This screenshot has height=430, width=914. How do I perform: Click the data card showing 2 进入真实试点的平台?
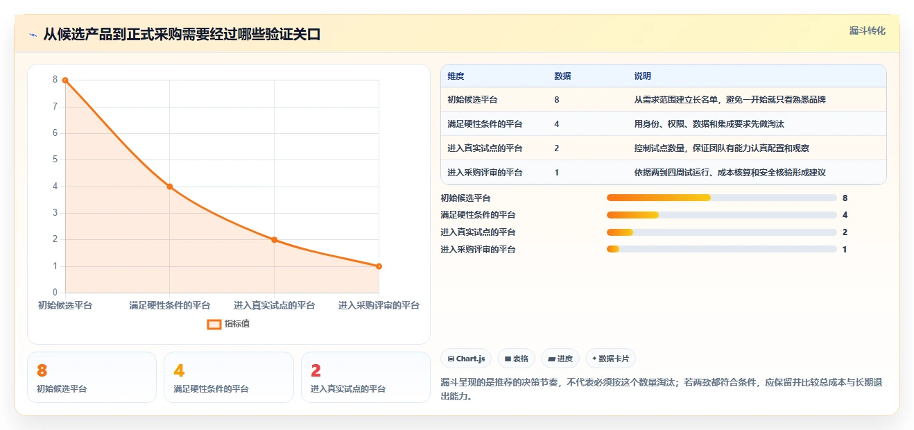coord(365,377)
